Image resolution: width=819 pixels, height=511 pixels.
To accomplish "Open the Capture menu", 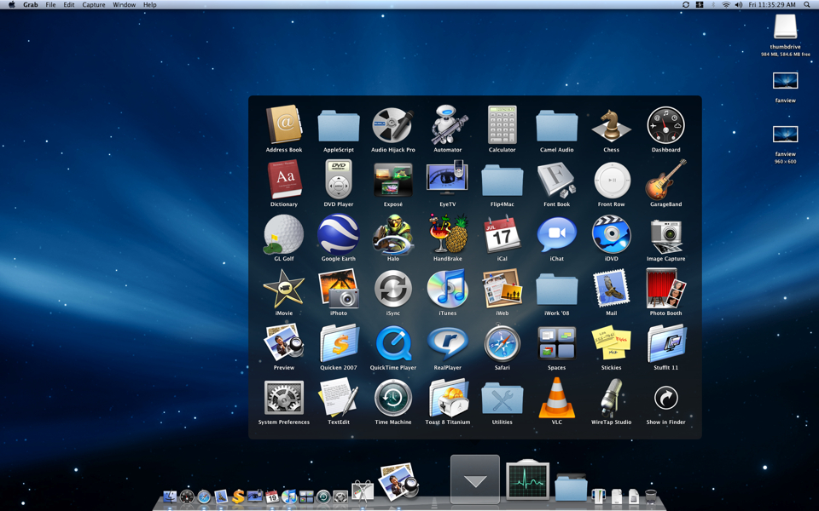I will [93, 4].
